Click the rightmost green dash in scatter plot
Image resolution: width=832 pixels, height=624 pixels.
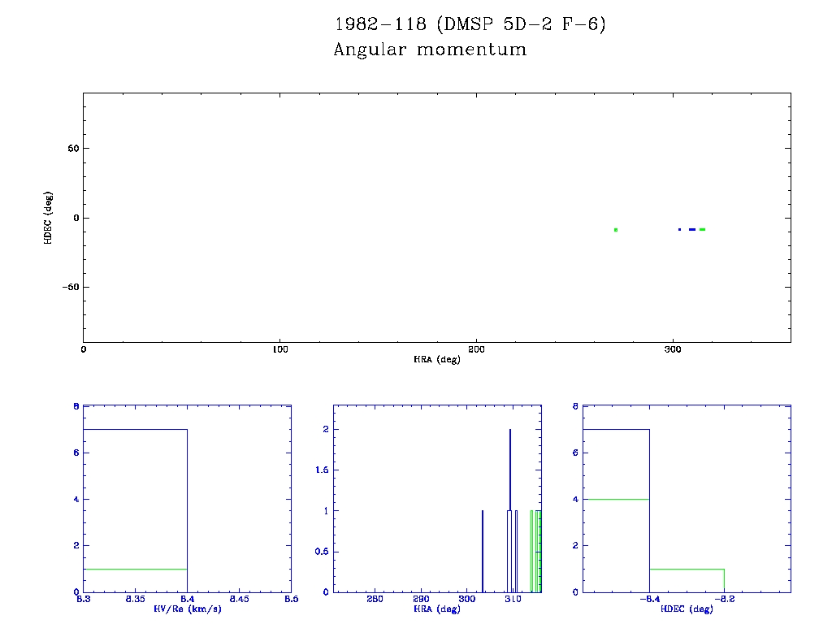coord(702,229)
